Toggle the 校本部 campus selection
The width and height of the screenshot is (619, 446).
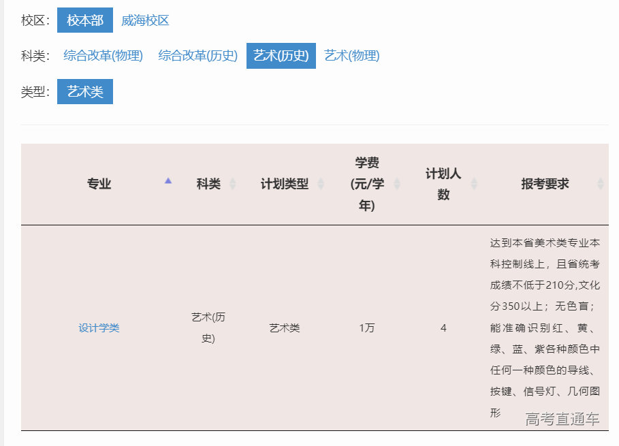[84, 20]
